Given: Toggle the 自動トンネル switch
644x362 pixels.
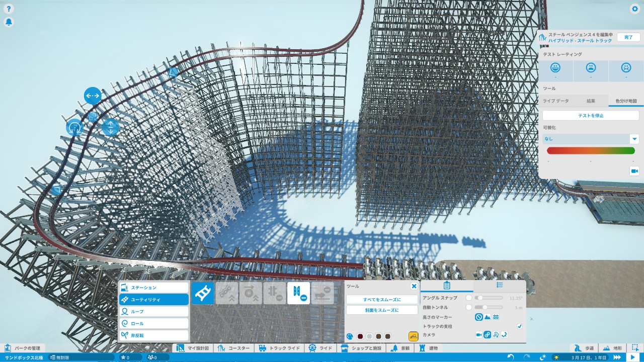Looking at the screenshot, I should pos(469,307).
